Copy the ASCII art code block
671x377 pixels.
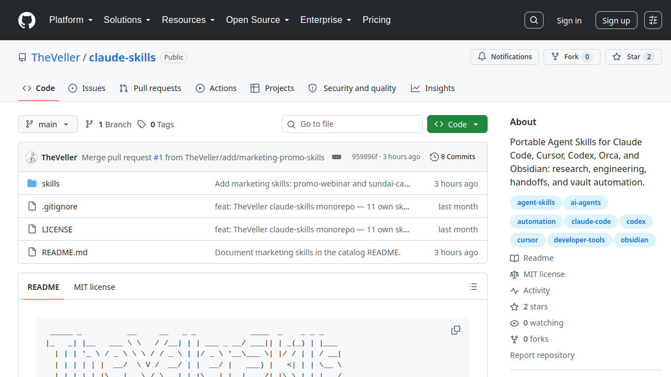456,330
